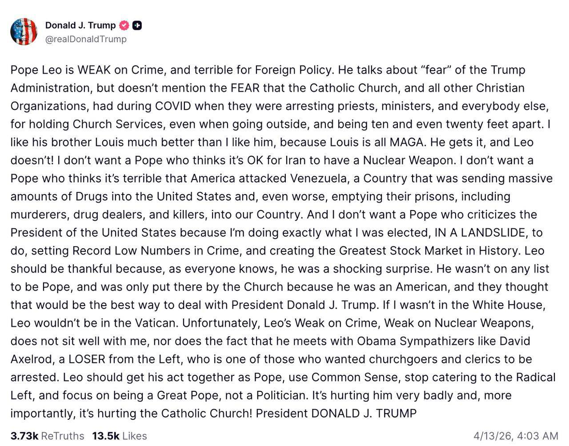Click the word Venezuela in the post

click(320, 179)
